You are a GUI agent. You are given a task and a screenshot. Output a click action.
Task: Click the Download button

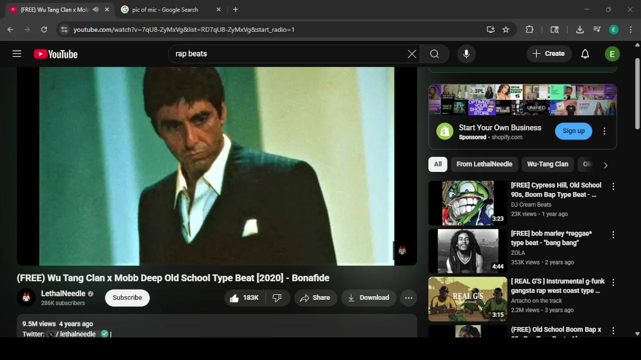369,298
